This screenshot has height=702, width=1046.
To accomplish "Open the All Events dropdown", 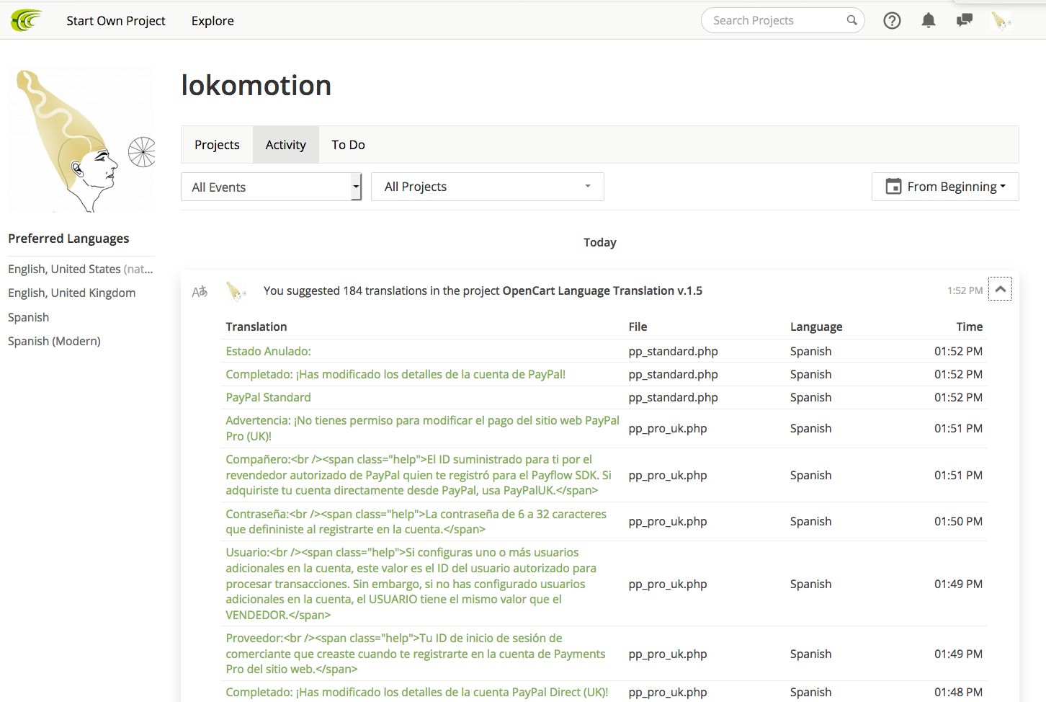I will [x=271, y=187].
